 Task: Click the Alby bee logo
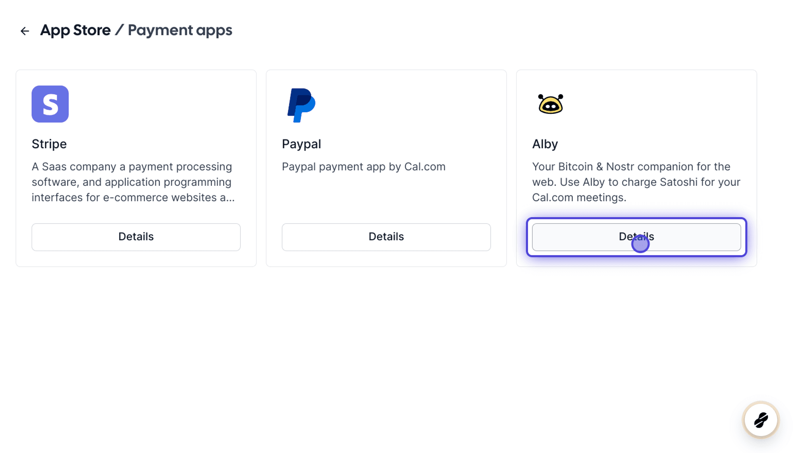[550, 104]
